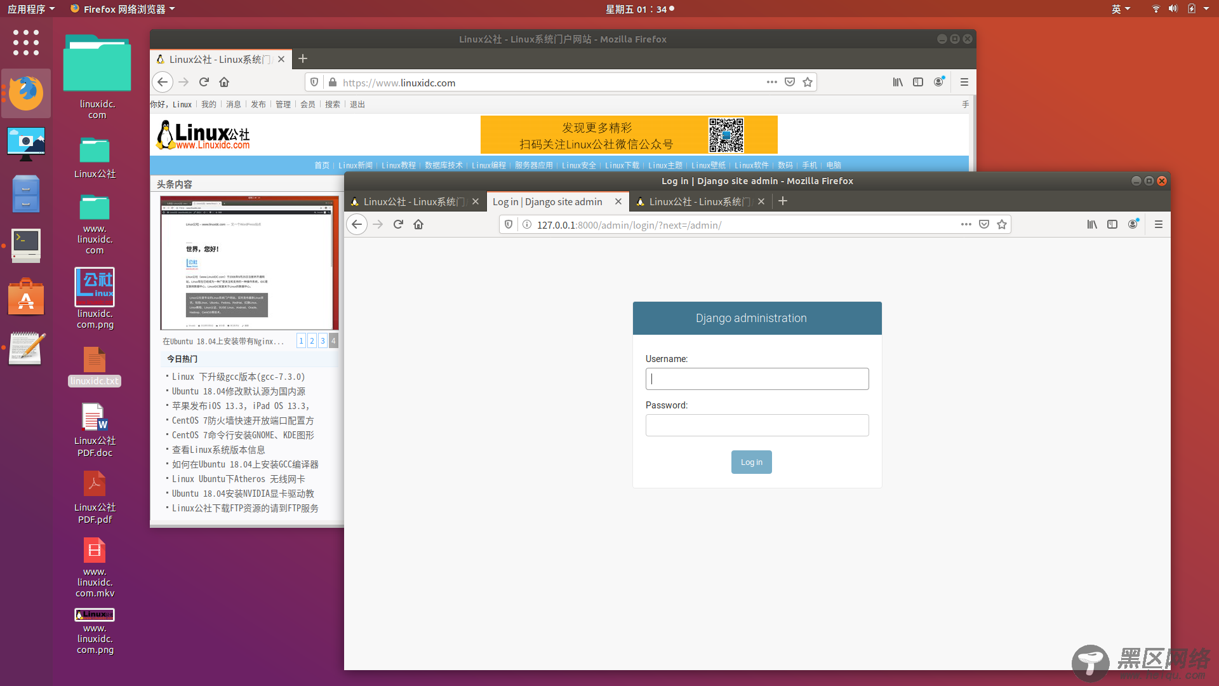Open input method 英 dropdown
1219x686 pixels.
pyautogui.click(x=1121, y=9)
